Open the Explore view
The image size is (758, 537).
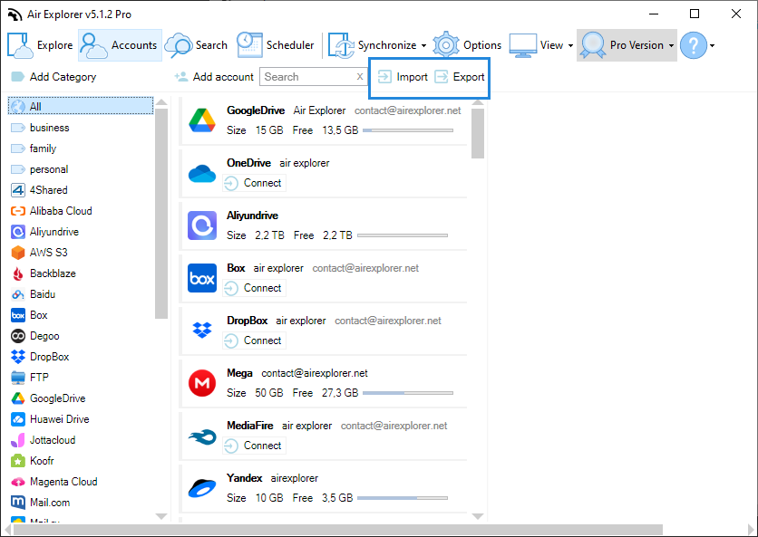pyautogui.click(x=40, y=45)
